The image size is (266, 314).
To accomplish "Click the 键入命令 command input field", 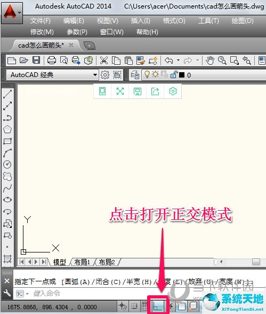I will tap(139, 294).
